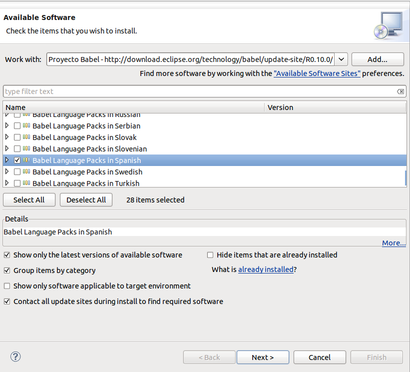Open the Work with sites dropdown
The image size is (410, 372).
pos(342,59)
